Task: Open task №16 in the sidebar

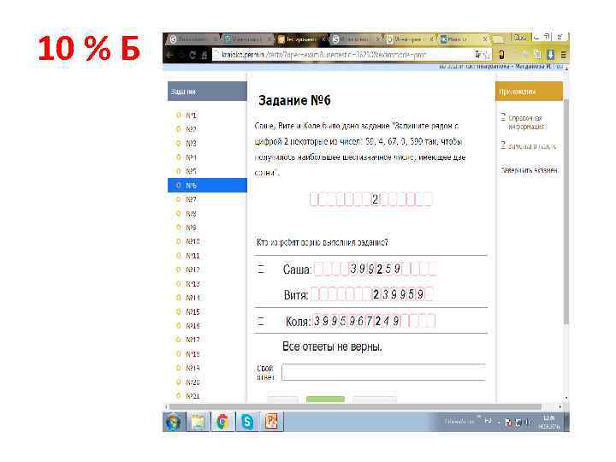Action: (x=192, y=326)
